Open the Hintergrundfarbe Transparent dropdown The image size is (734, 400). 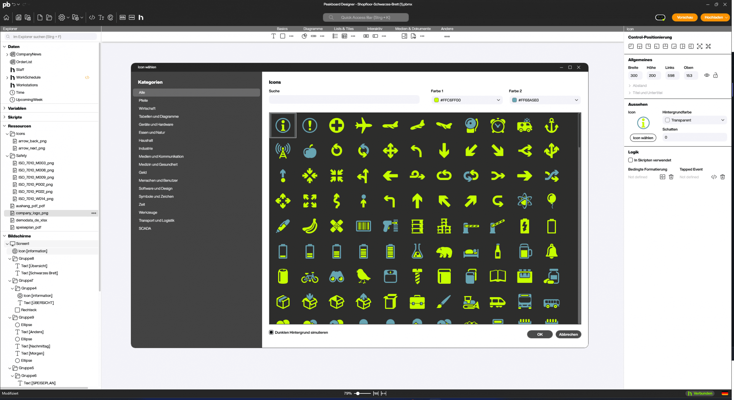pos(723,120)
